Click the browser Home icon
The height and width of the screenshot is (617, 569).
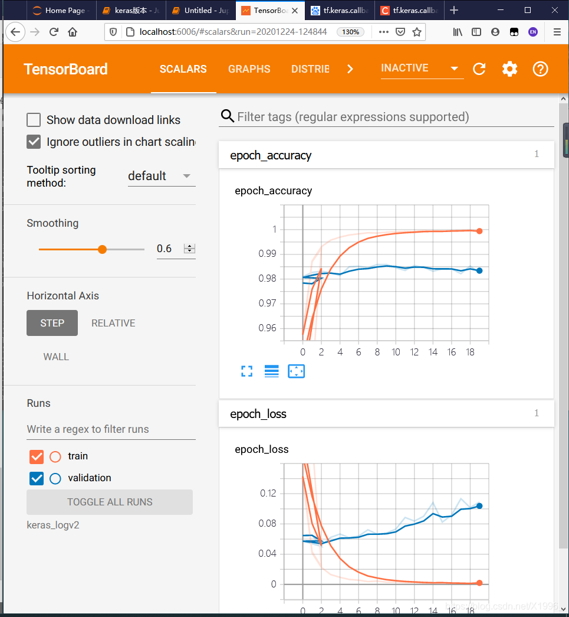click(73, 32)
